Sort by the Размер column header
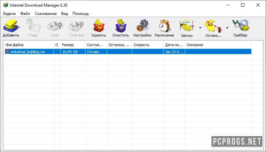 (72, 45)
